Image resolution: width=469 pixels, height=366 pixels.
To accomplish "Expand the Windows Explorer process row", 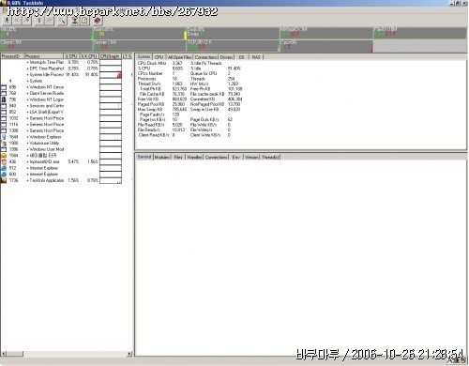I will pos(28,137).
